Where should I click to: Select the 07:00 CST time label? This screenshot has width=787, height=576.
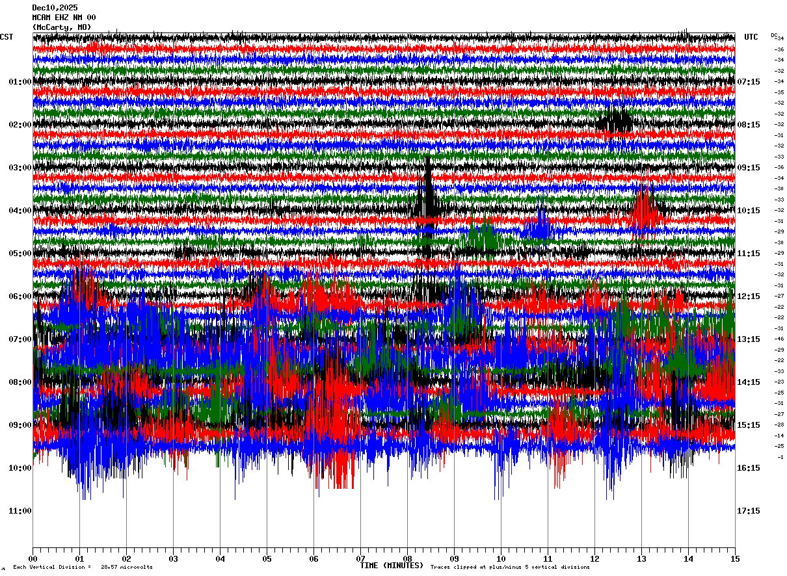(20, 339)
